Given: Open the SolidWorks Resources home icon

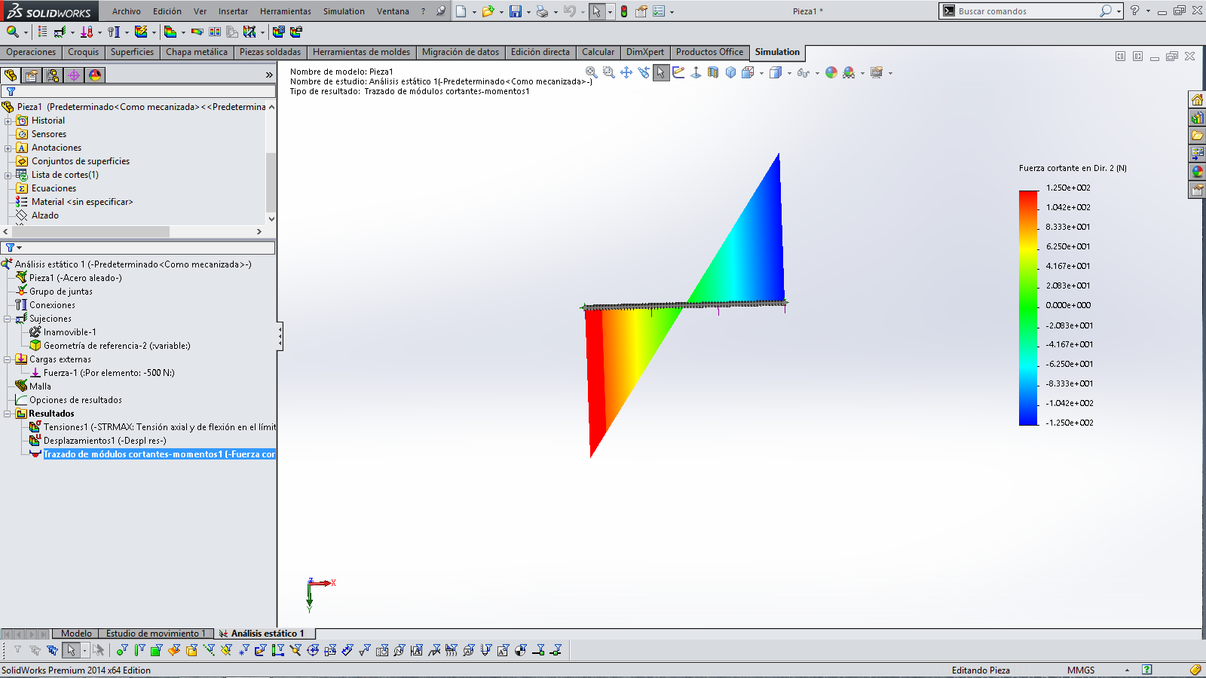Looking at the screenshot, I should (1197, 99).
